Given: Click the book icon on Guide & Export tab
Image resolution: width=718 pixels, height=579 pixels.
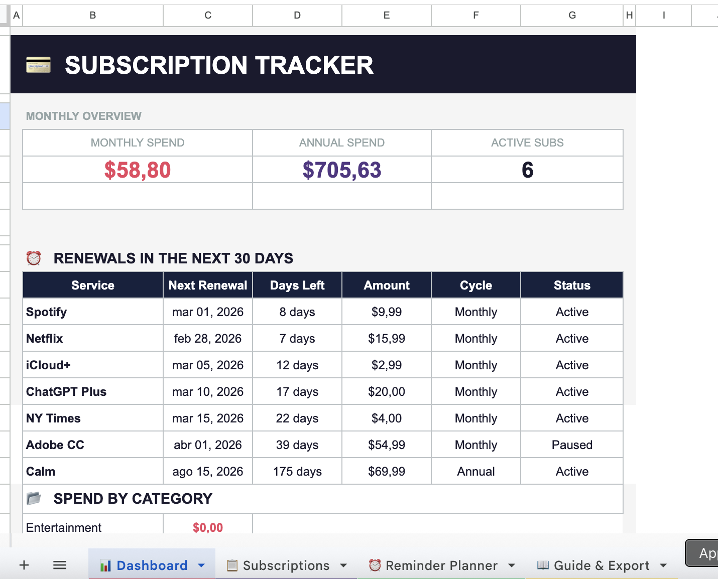Looking at the screenshot, I should [542, 565].
